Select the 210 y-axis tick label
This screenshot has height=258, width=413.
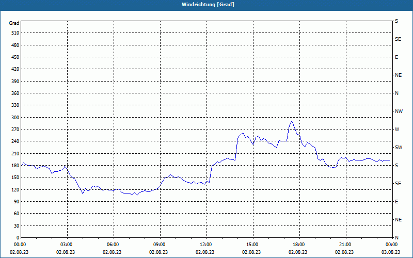click(15, 153)
